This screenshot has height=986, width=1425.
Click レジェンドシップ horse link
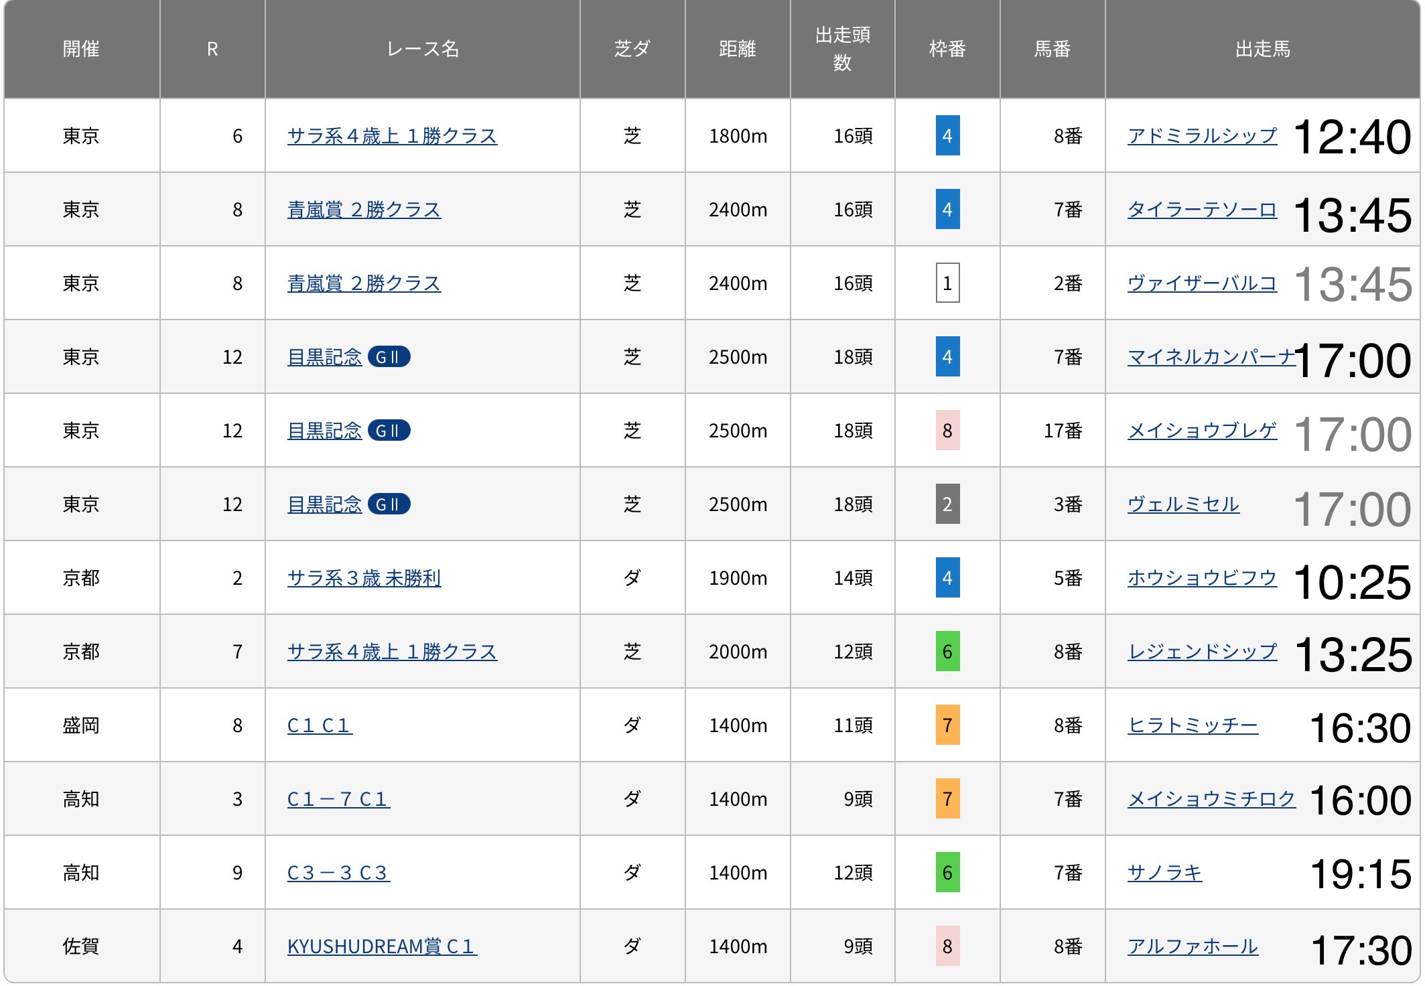pyautogui.click(x=1201, y=652)
